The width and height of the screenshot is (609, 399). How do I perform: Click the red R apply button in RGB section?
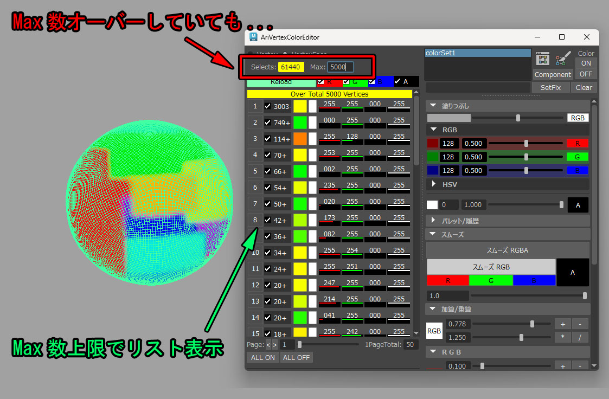point(577,143)
